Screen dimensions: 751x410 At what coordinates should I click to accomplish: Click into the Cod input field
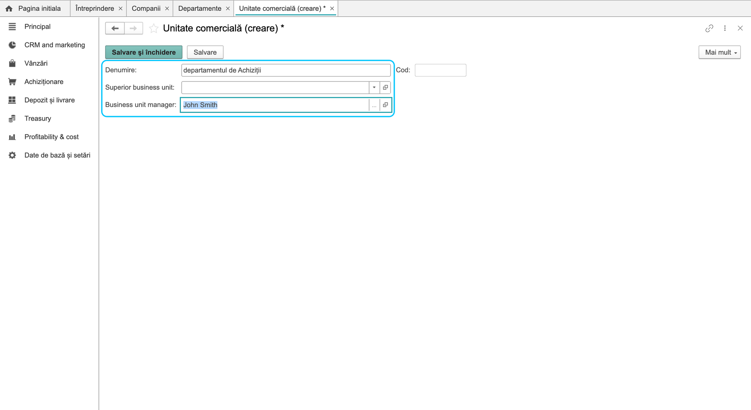(440, 70)
